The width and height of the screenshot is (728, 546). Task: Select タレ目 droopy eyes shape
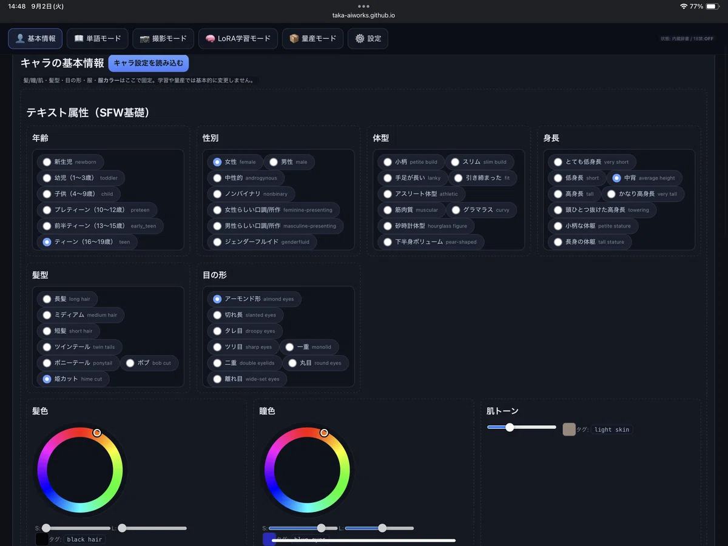click(x=245, y=331)
